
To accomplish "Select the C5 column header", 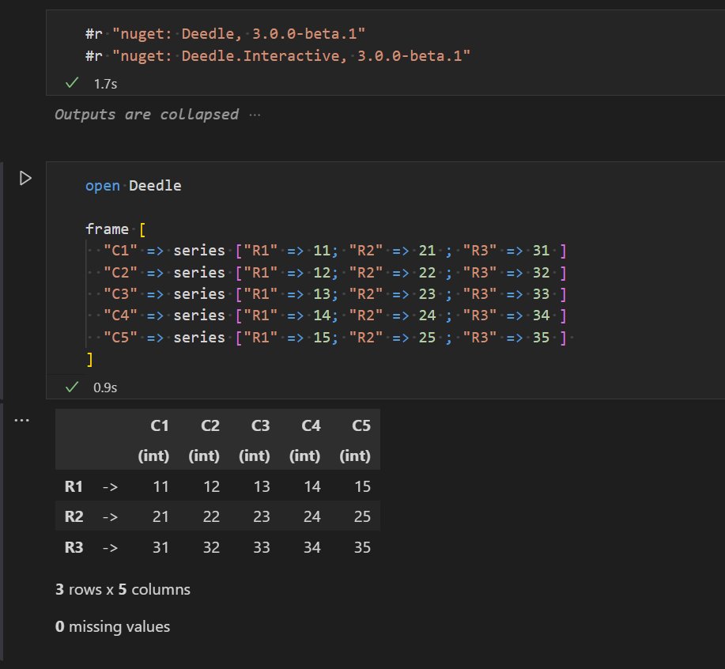I will click(361, 425).
